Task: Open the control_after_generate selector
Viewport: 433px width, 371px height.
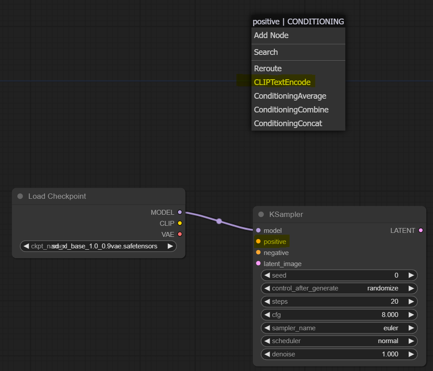Action: tap(339, 288)
